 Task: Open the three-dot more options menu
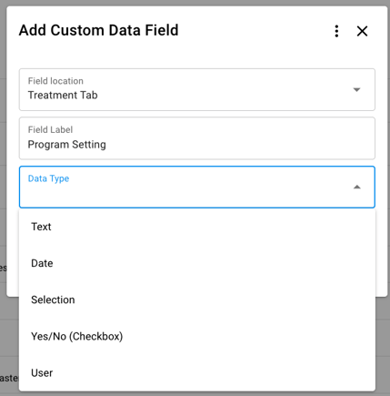point(336,31)
